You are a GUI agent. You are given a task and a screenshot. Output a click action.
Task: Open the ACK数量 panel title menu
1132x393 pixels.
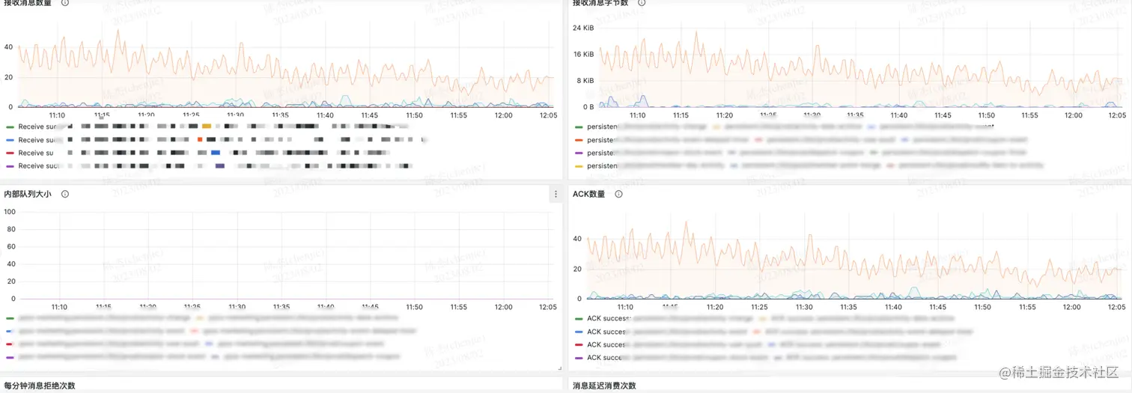(x=588, y=194)
